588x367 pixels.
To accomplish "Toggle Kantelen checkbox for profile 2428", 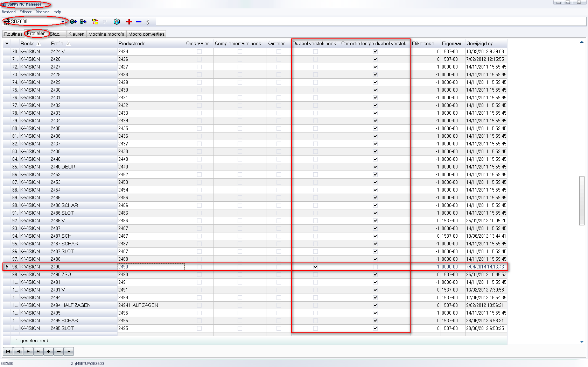I will (x=279, y=74).
